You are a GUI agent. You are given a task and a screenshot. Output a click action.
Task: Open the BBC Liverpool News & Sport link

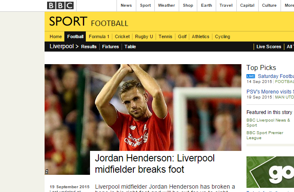[x=268, y=123]
